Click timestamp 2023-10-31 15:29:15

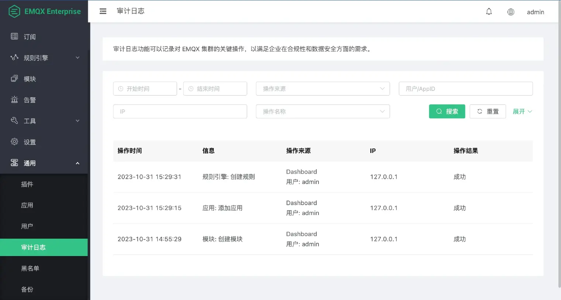[x=149, y=208]
